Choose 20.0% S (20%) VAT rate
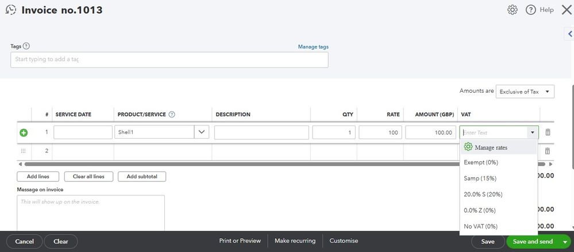Screen dimensions: 574x252 (x=499, y=194)
